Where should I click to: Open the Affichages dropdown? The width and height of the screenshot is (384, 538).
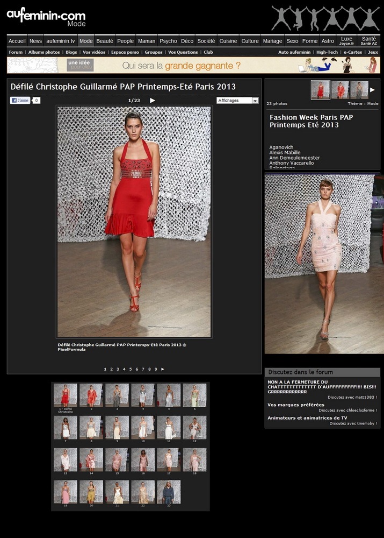[237, 101]
